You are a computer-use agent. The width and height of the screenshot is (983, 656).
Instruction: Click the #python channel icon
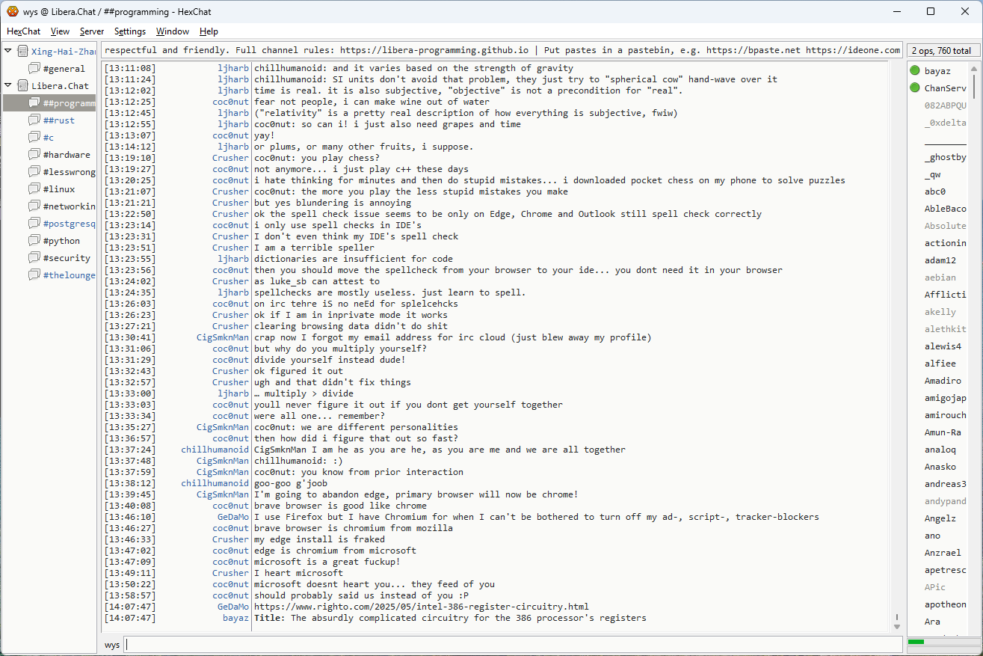pos(34,241)
